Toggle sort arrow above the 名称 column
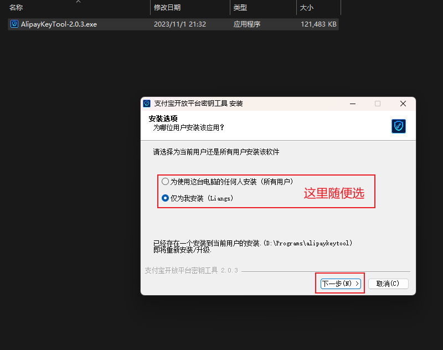Screen dimensions: 443x350 [x=78, y=2]
